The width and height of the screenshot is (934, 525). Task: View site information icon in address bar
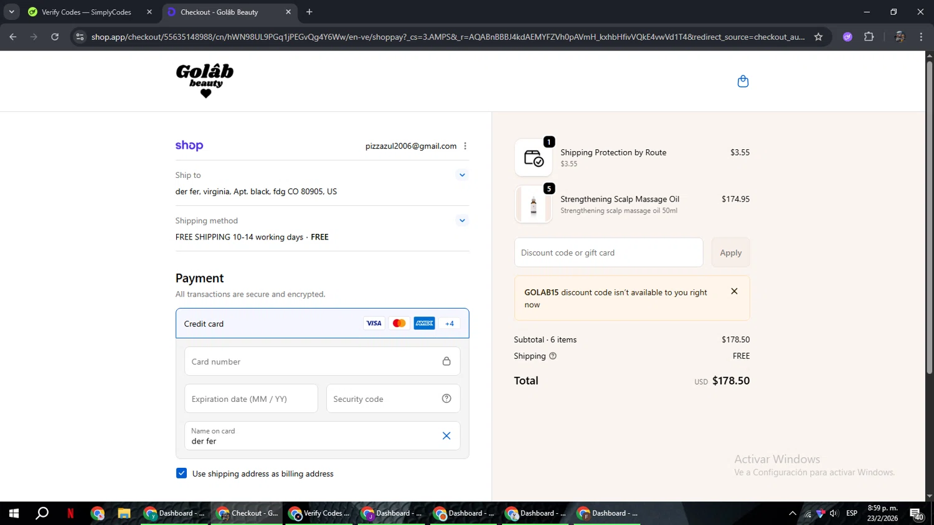(x=80, y=37)
